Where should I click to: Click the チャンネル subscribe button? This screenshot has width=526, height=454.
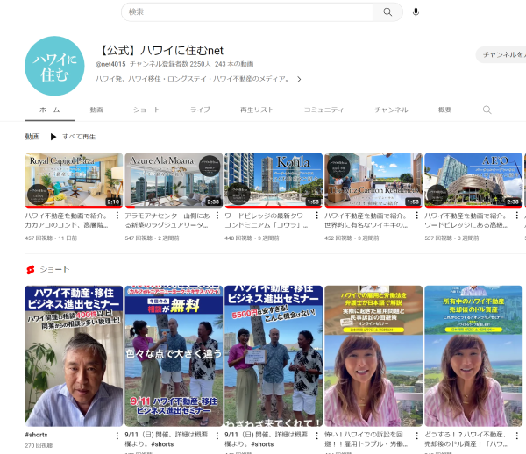501,54
